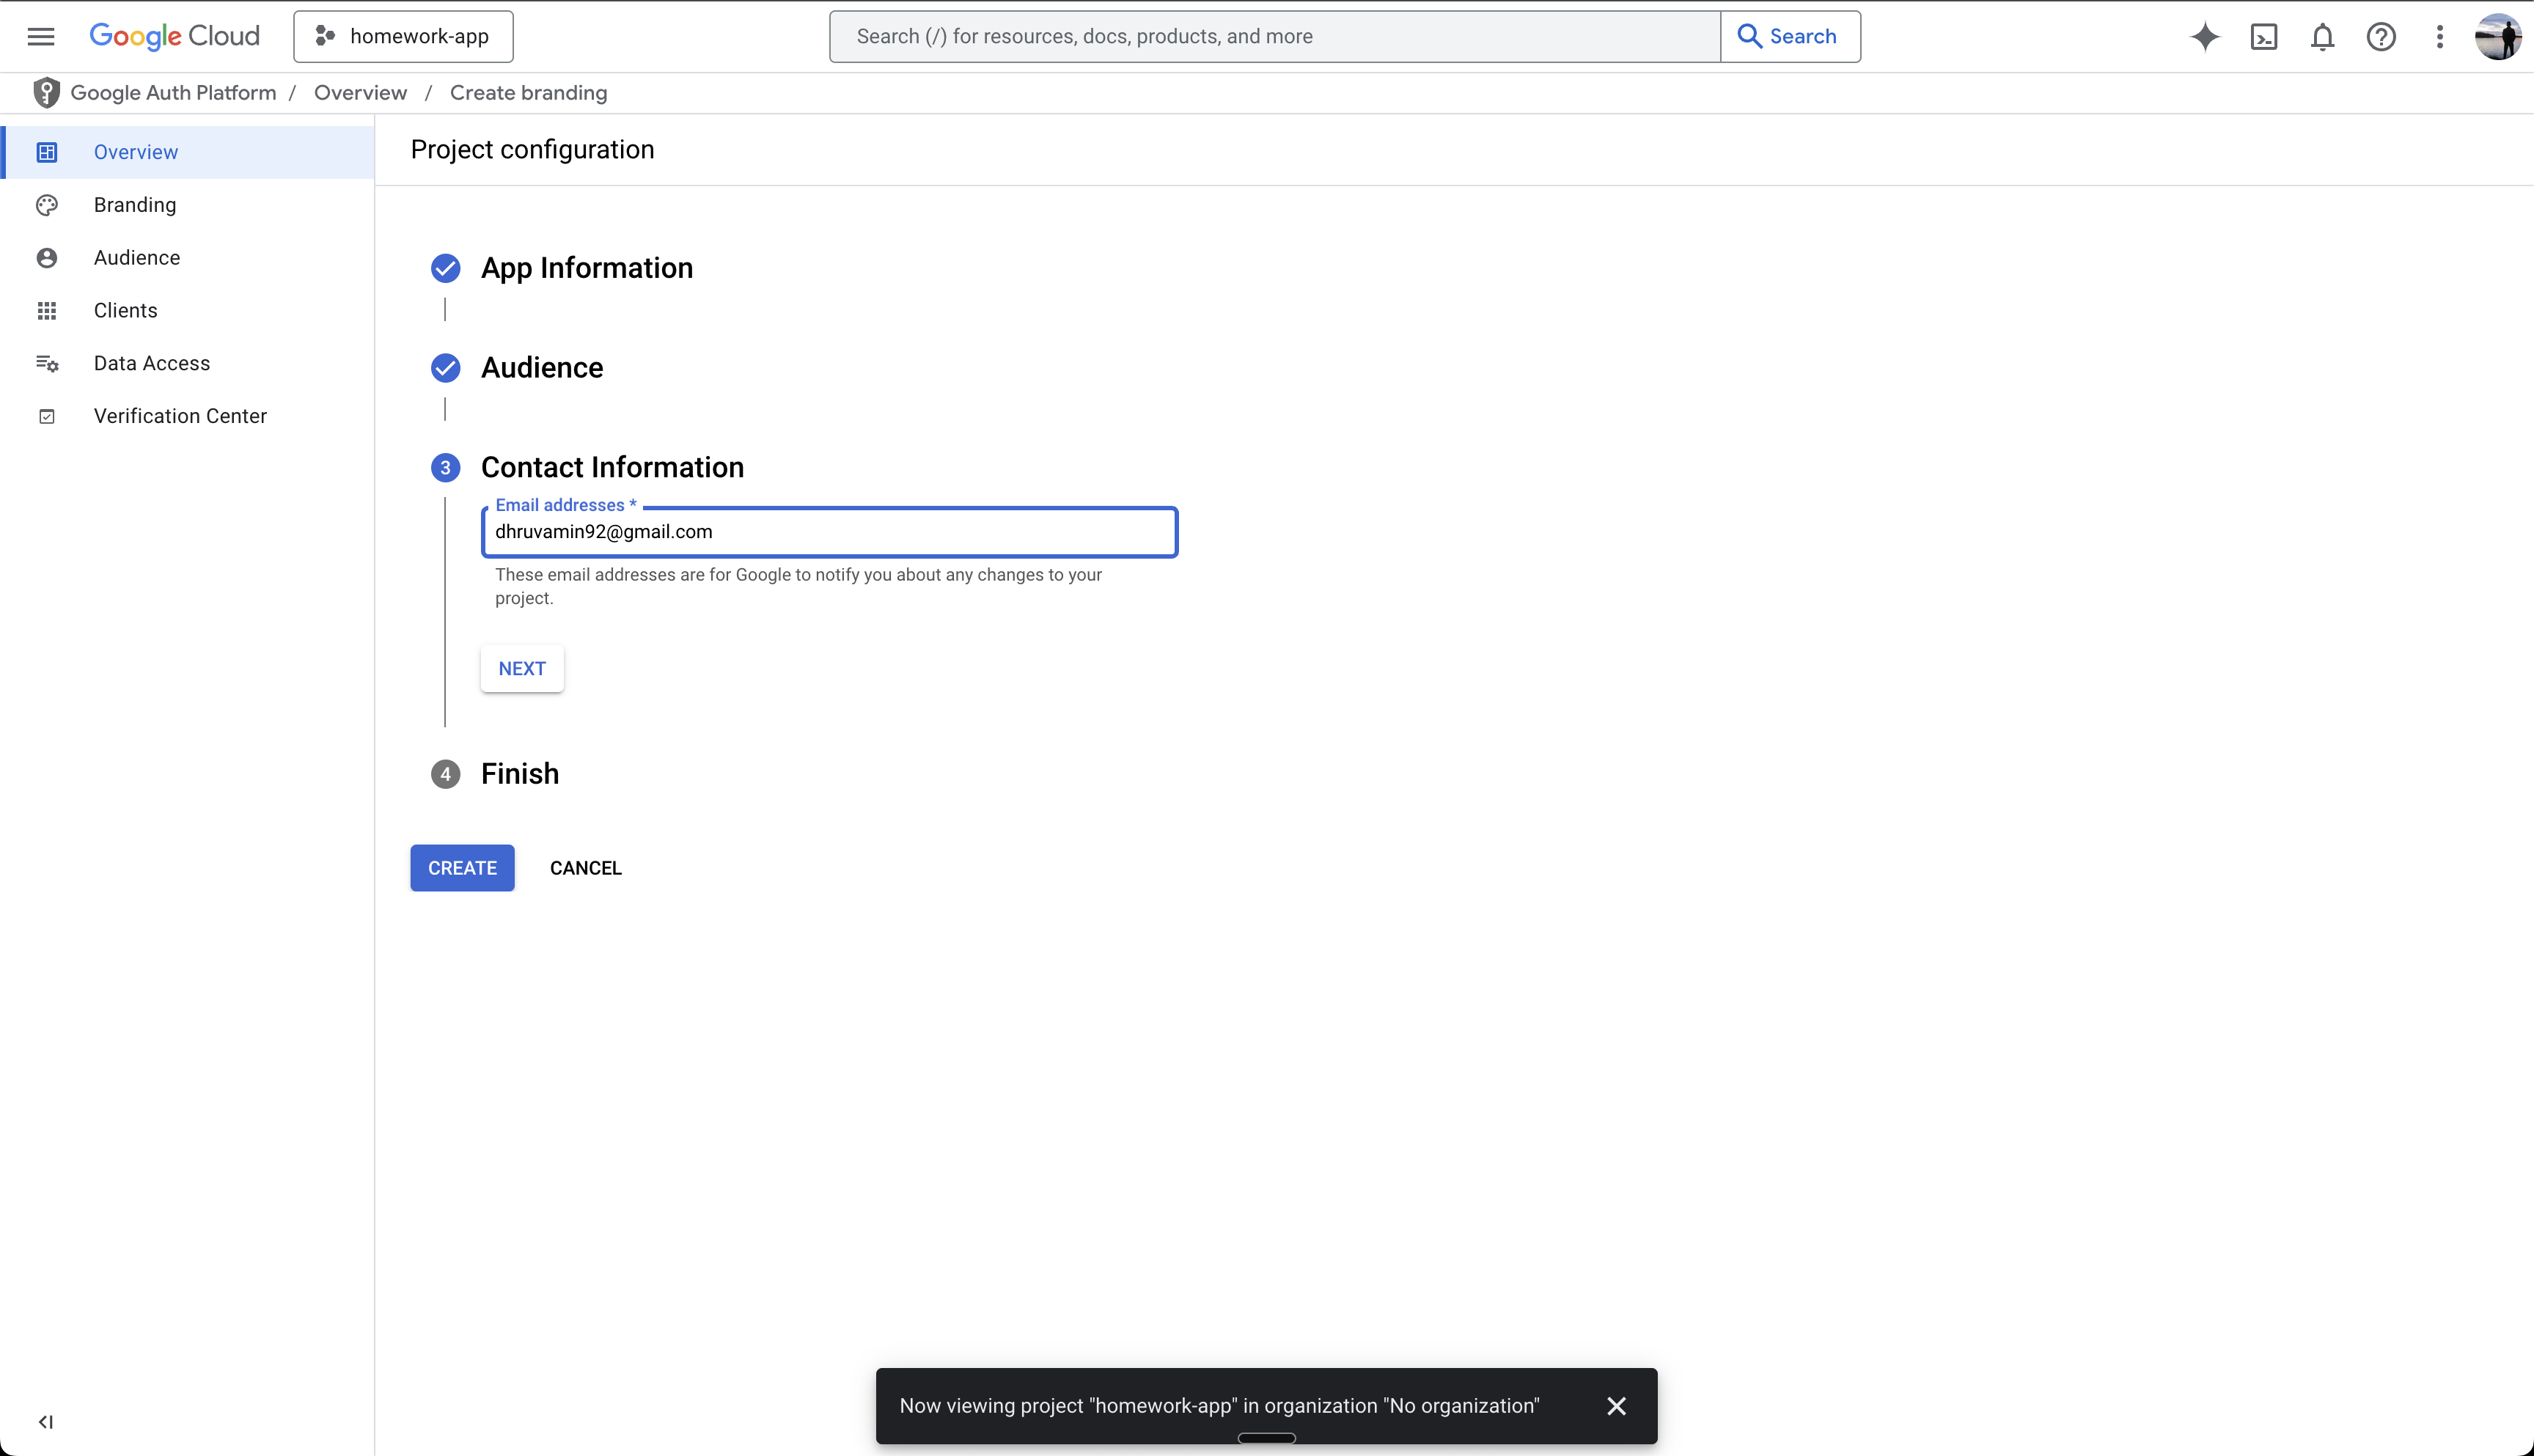Click the resource search input field
This screenshot has height=1456, width=2534.
coord(1275,37)
